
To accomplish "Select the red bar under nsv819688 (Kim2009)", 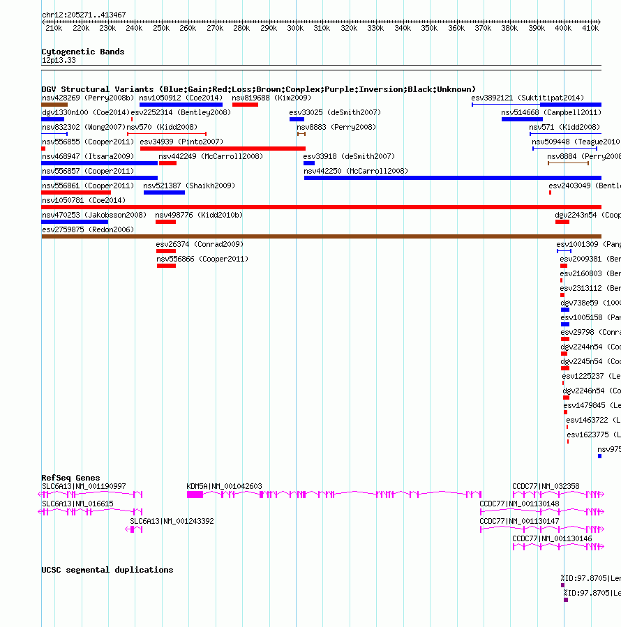I will [x=245, y=105].
